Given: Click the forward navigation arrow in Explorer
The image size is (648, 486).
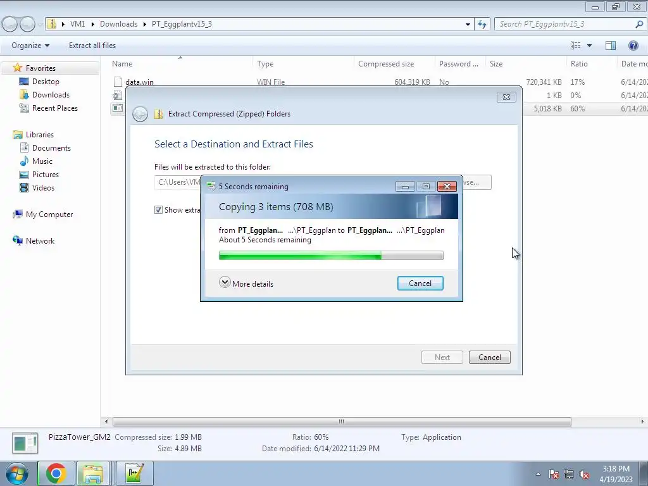Looking at the screenshot, I should [27, 25].
